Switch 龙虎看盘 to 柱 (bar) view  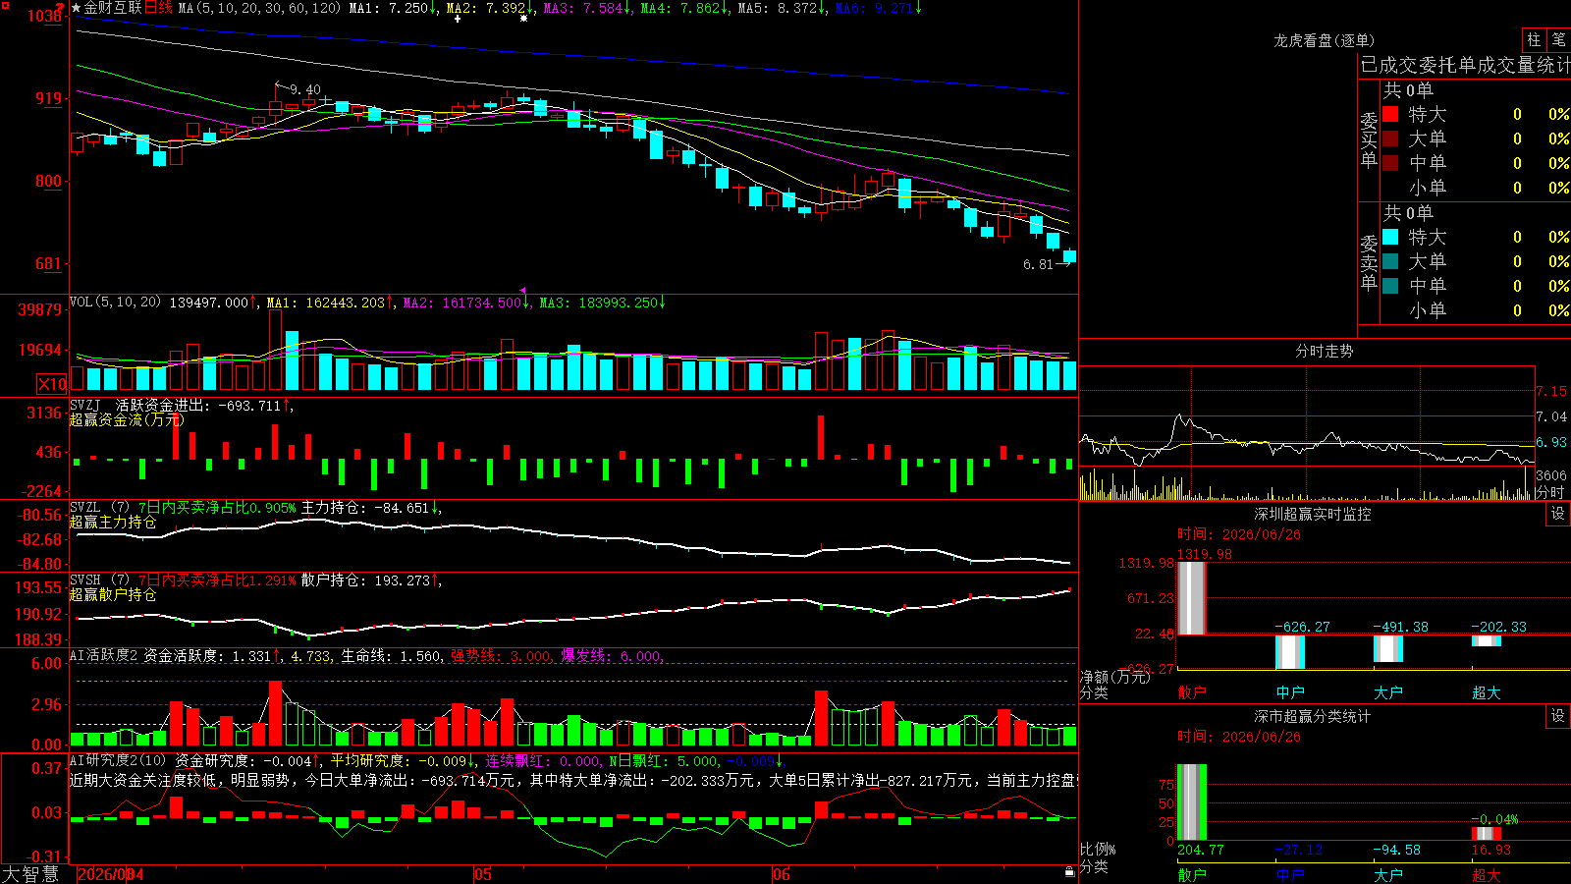(1534, 39)
